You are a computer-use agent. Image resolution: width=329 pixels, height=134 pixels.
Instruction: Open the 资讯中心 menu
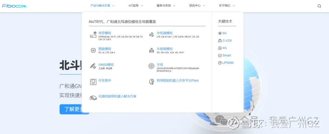coord(195,6)
